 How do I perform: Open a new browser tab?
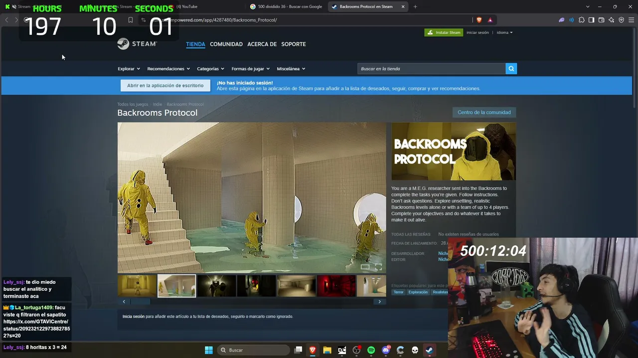point(415,6)
